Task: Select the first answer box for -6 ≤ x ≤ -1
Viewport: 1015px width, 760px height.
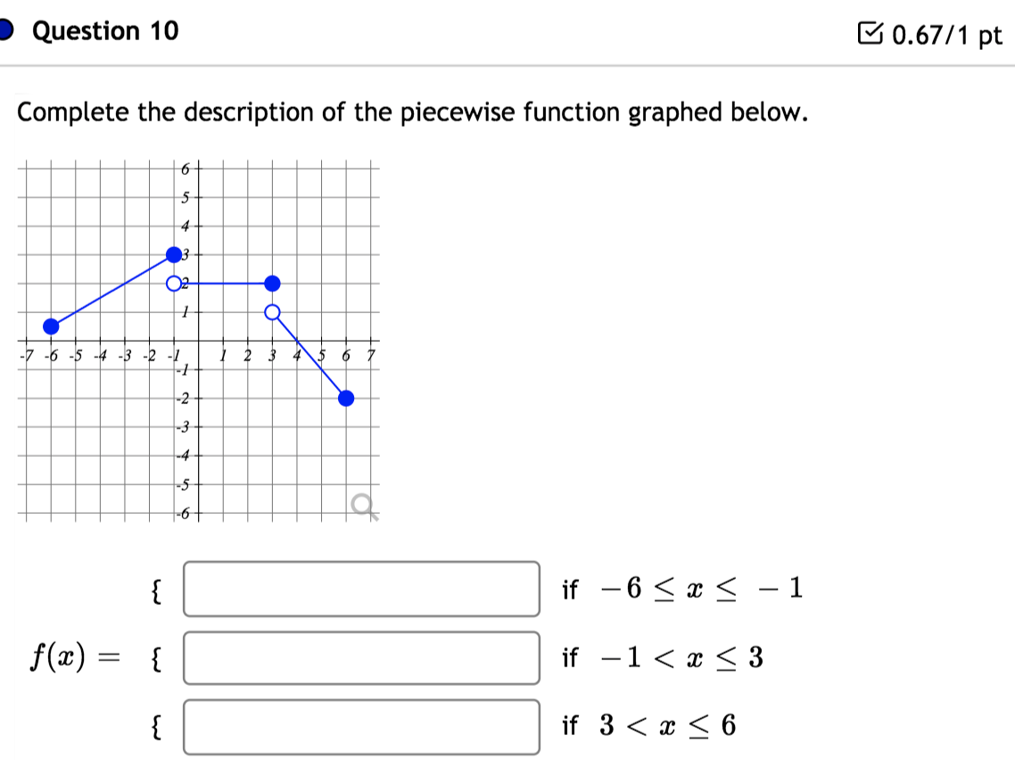Action: pos(361,591)
